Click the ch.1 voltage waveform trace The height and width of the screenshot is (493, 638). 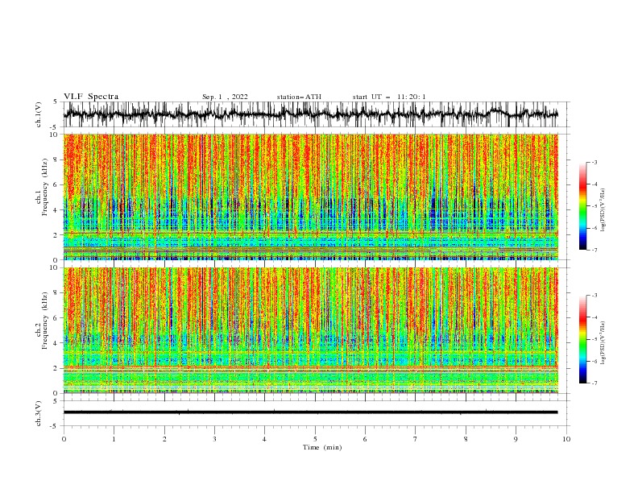coord(310,114)
